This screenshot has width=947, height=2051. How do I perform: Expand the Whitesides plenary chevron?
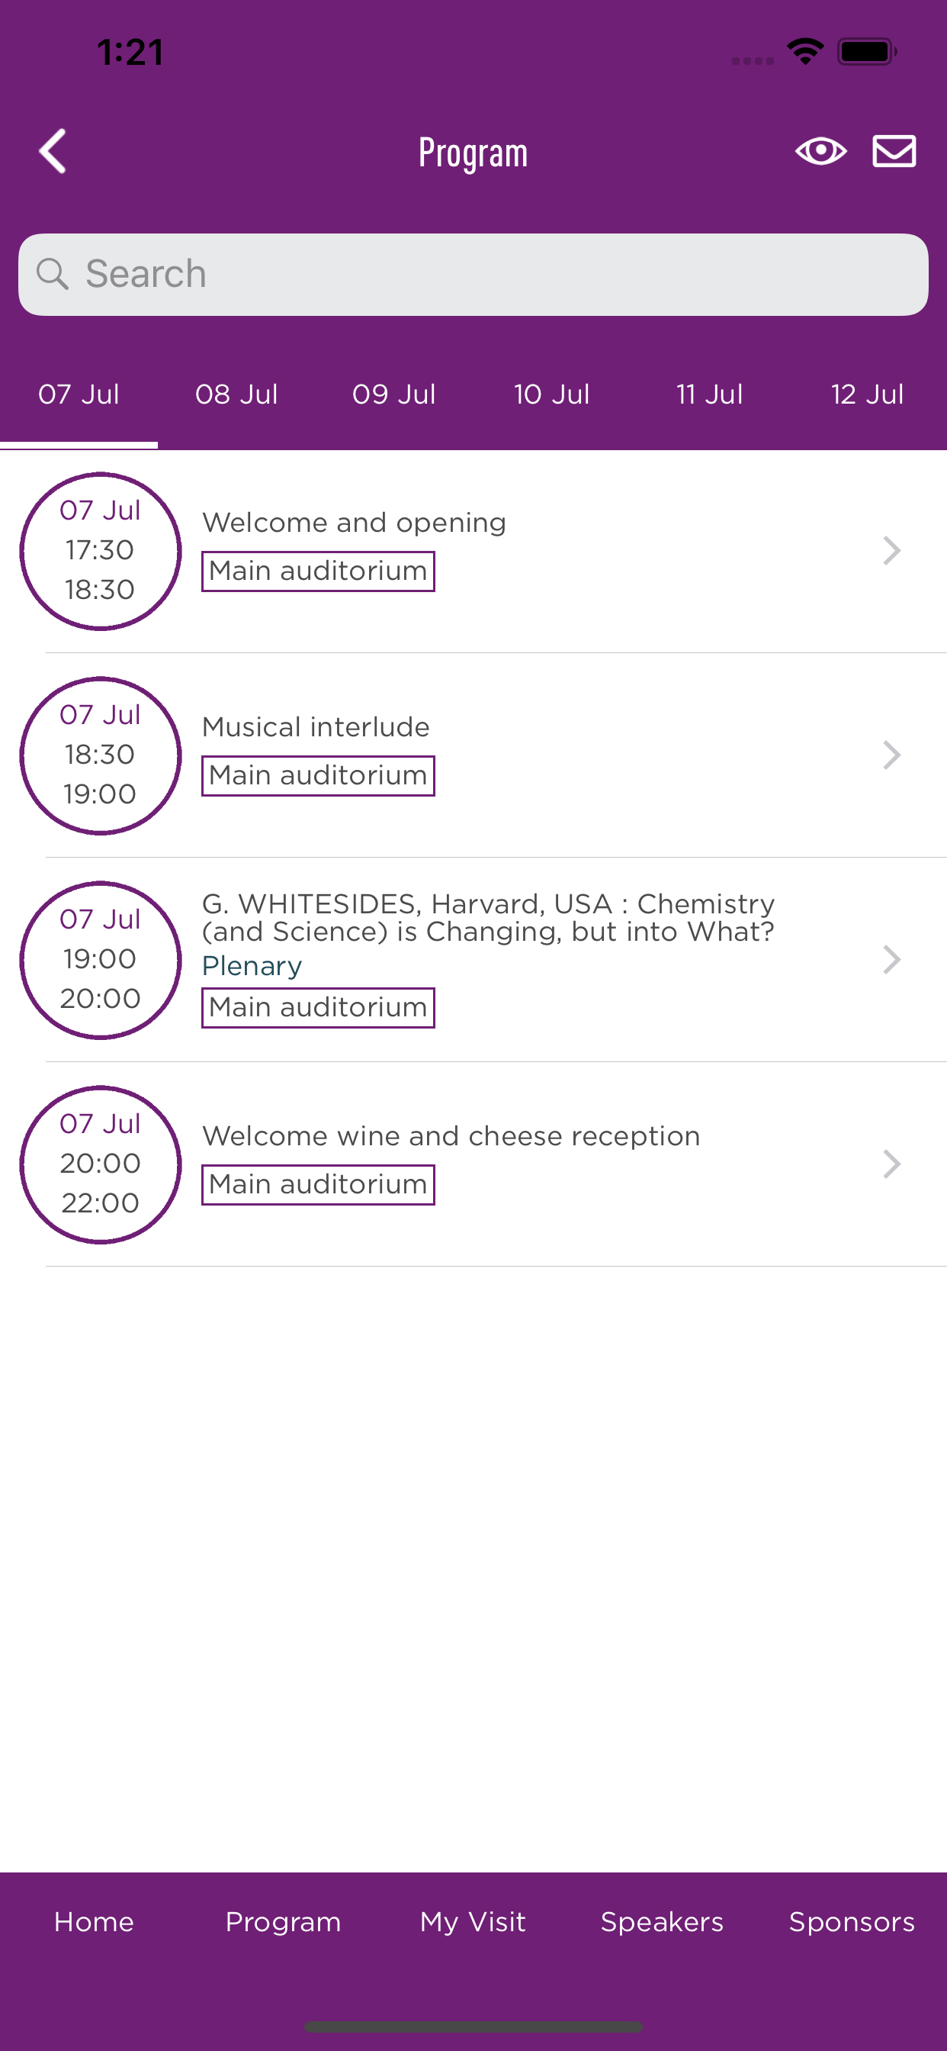(x=891, y=959)
